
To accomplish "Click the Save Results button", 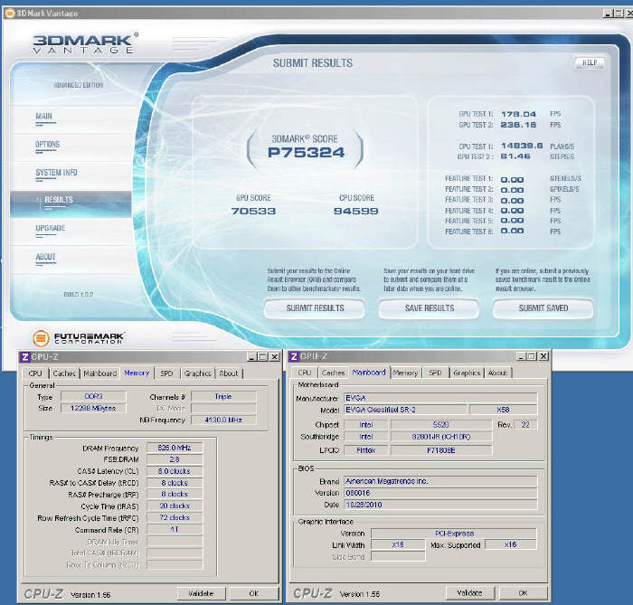I will pyautogui.click(x=430, y=308).
